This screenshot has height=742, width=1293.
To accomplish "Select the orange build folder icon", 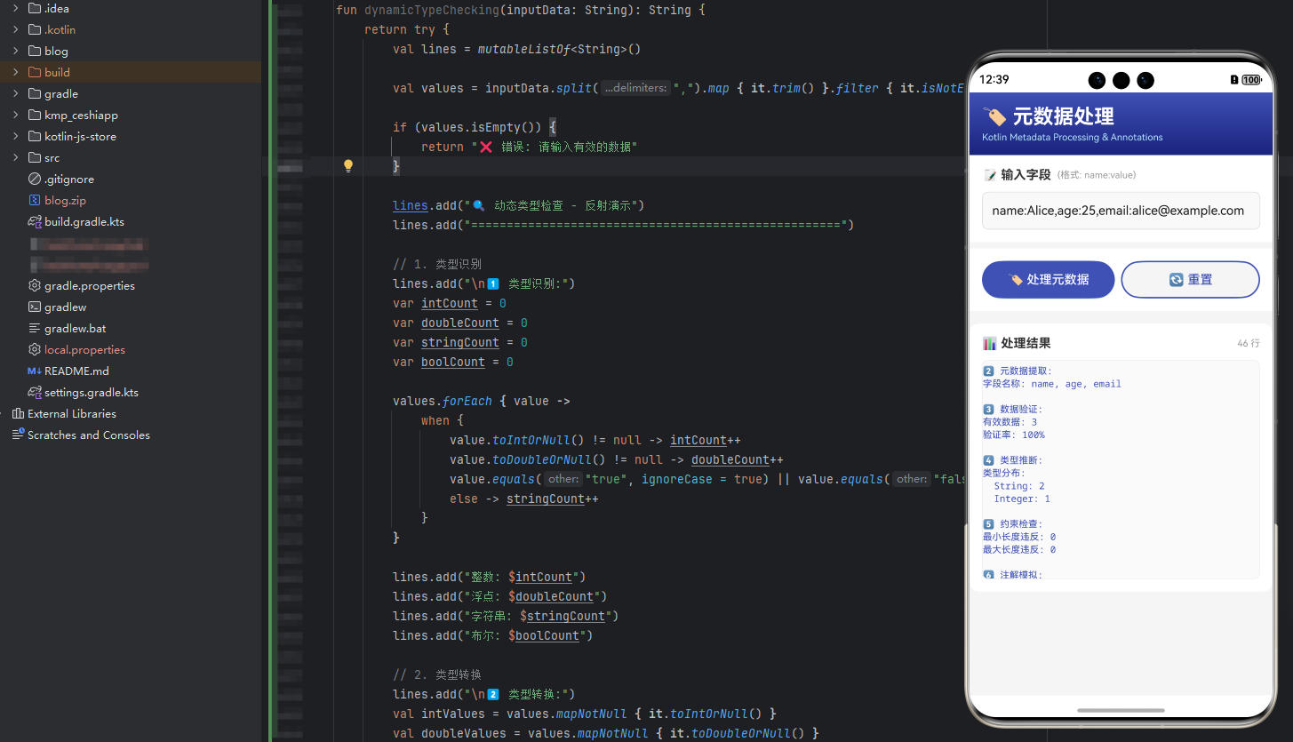I will click(x=35, y=72).
